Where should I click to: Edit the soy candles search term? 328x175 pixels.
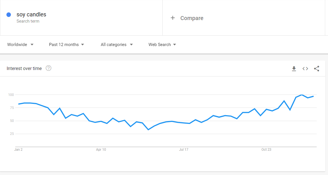[31, 14]
